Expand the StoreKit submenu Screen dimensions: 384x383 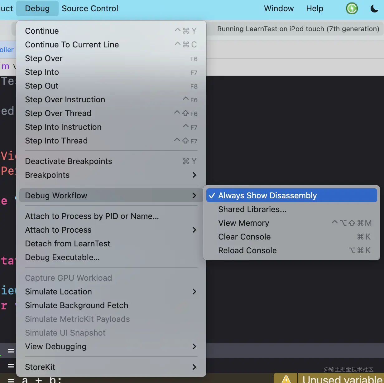(111, 367)
